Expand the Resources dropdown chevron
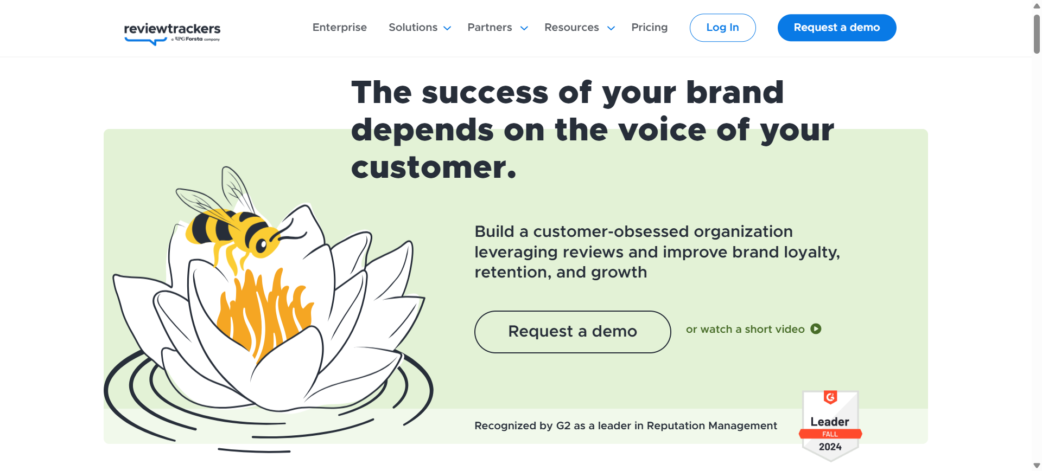 tap(611, 28)
